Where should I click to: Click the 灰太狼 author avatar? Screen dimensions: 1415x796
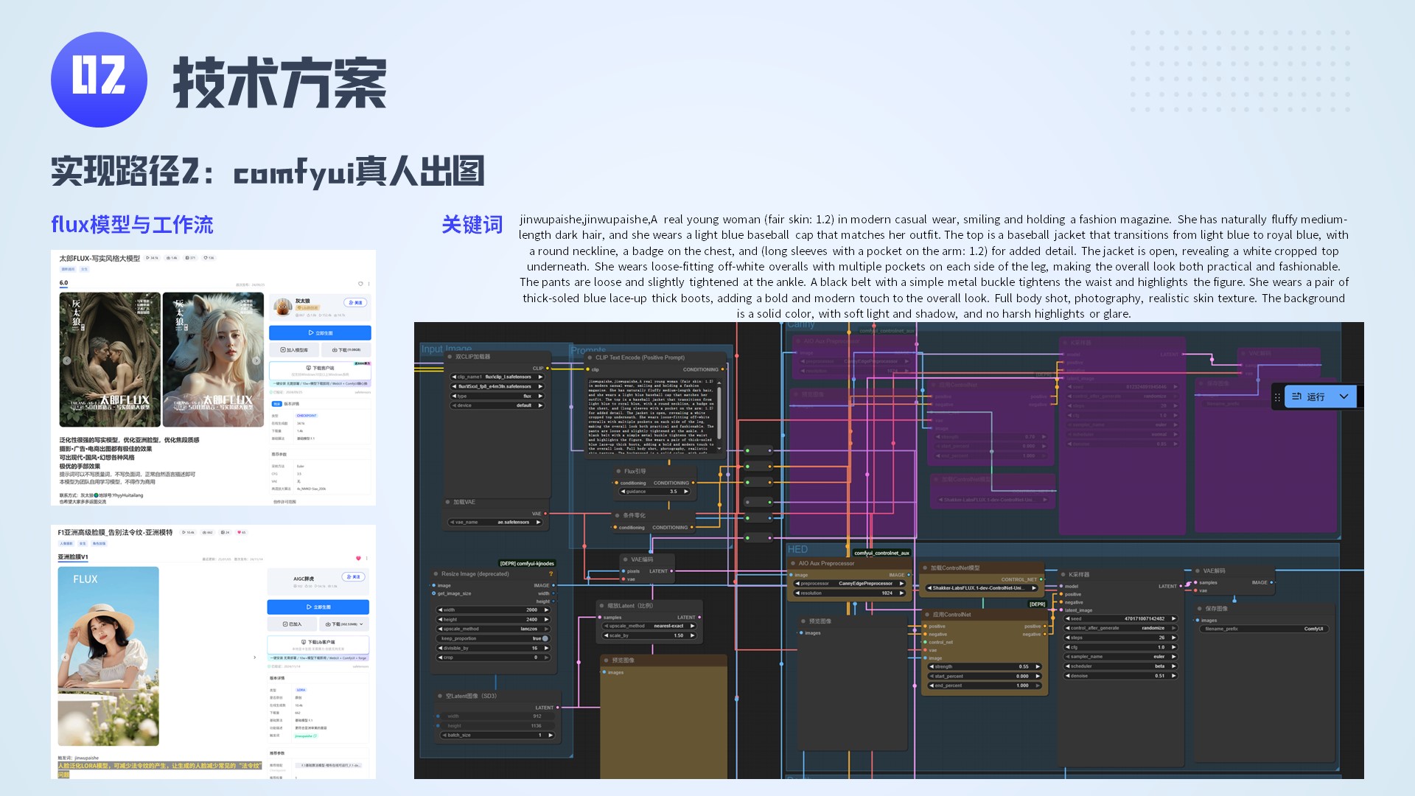(x=282, y=305)
